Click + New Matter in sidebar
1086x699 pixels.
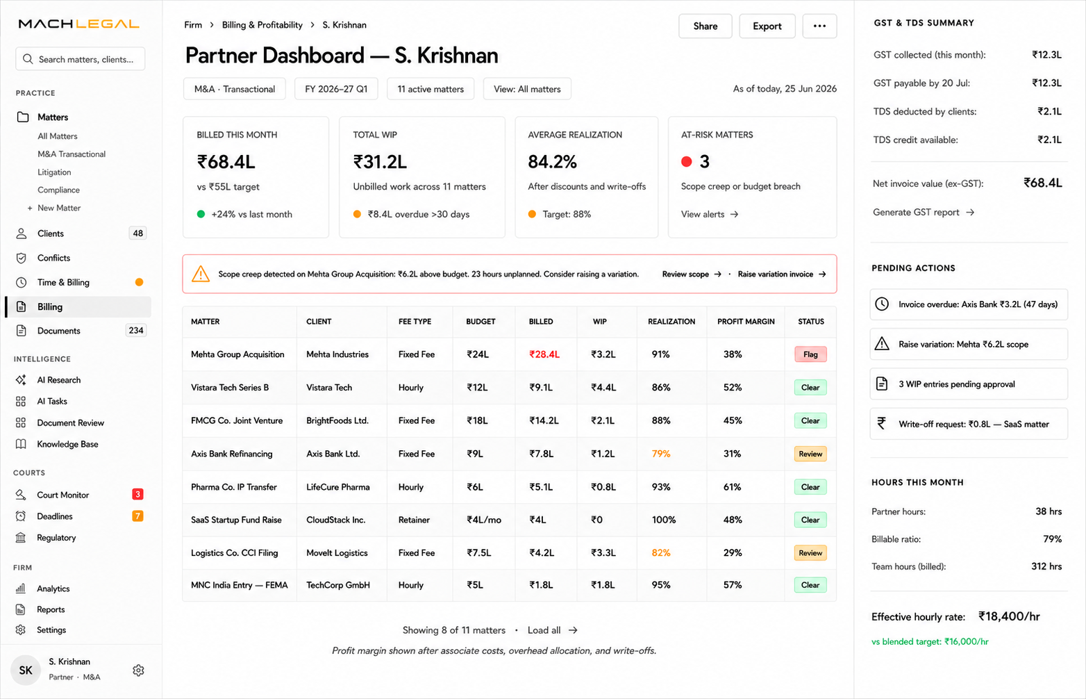[54, 208]
